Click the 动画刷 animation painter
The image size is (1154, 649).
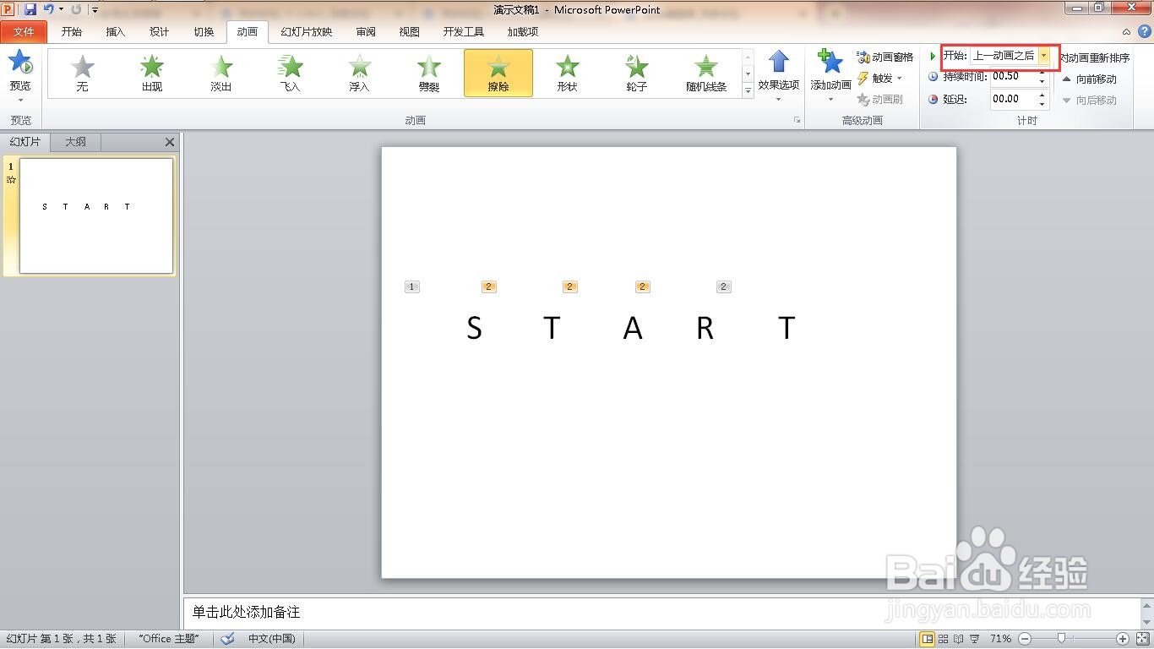(879, 100)
